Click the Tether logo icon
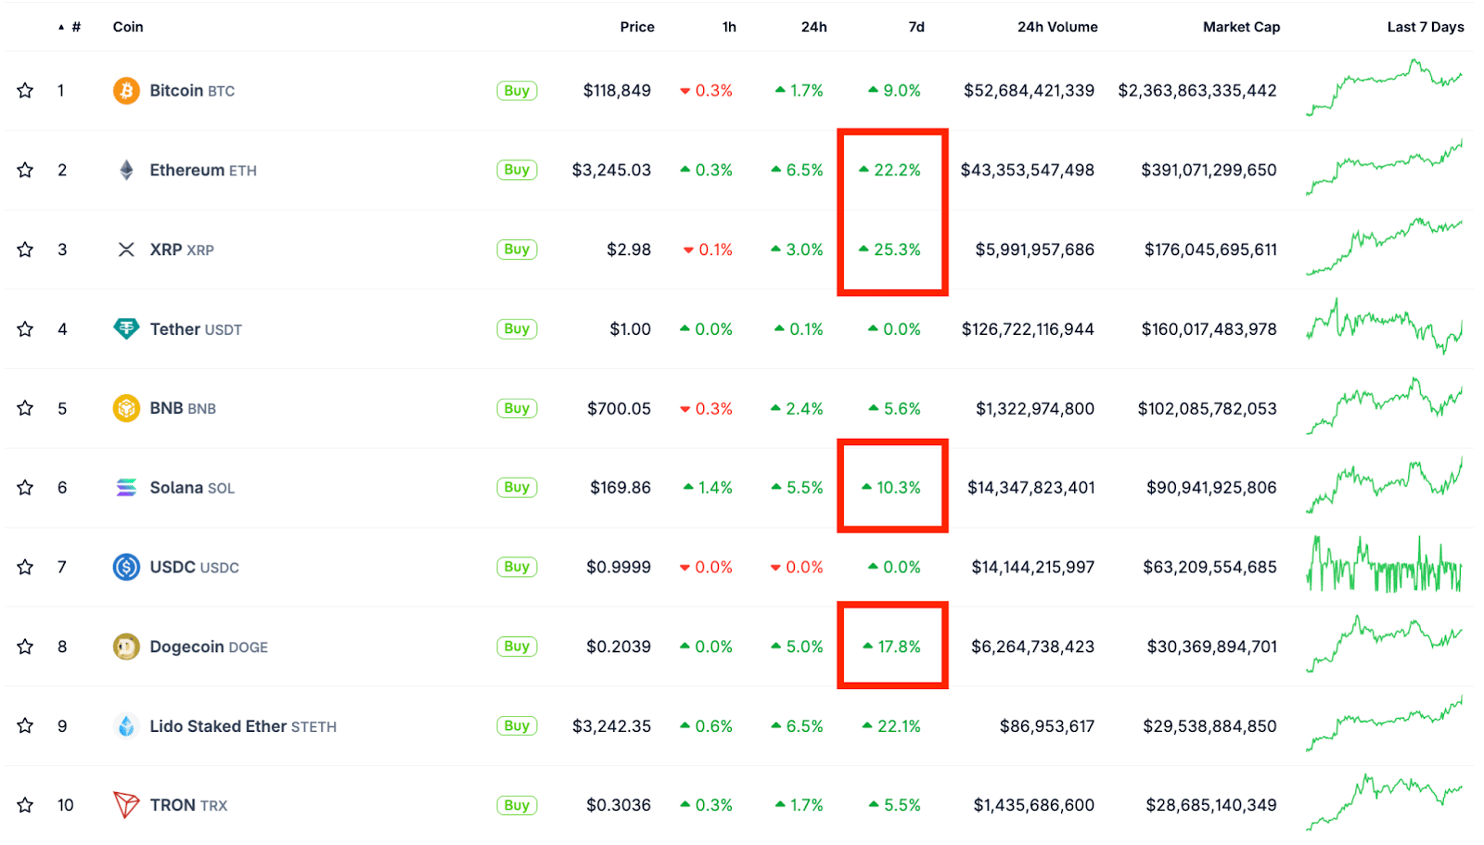The image size is (1484, 845). (x=126, y=328)
